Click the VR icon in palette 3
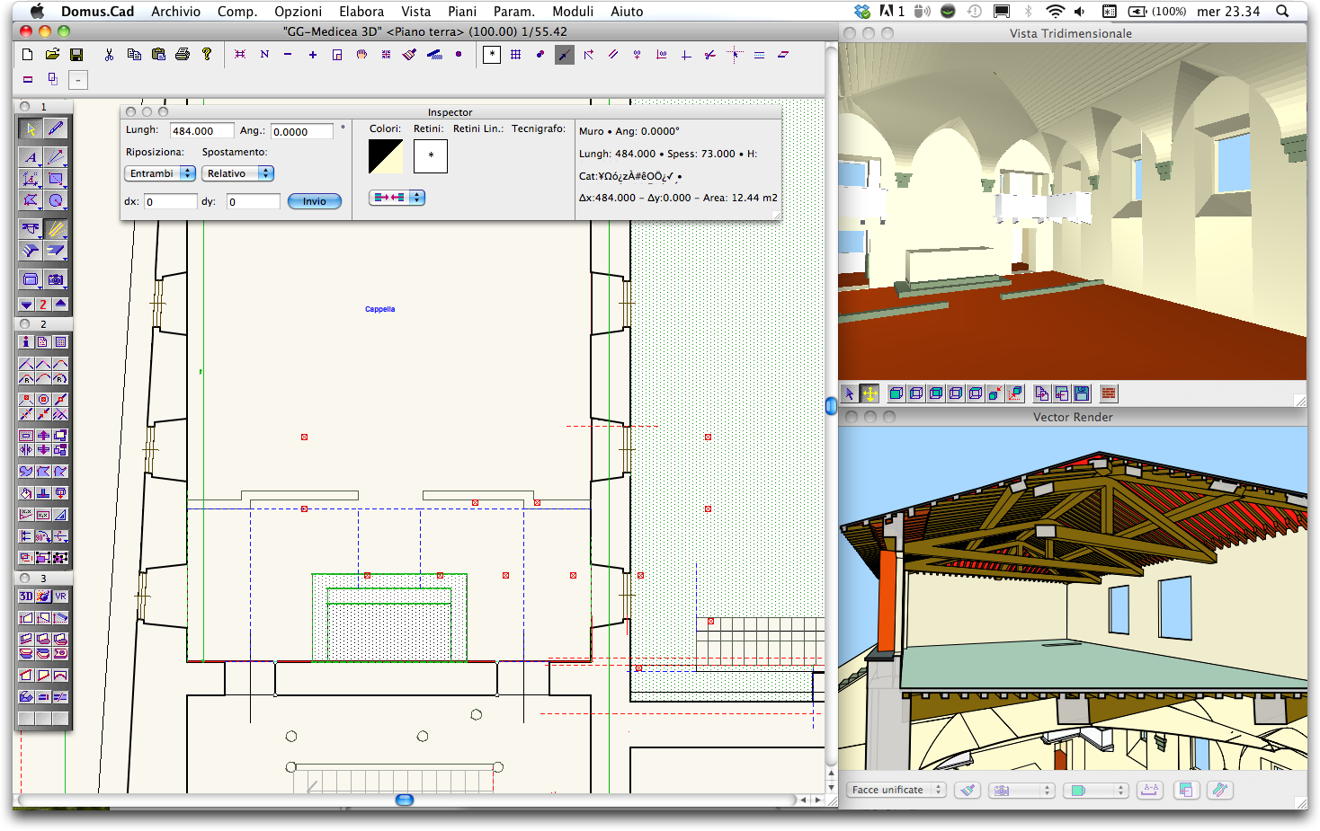The height and width of the screenshot is (831, 1320). [60, 597]
